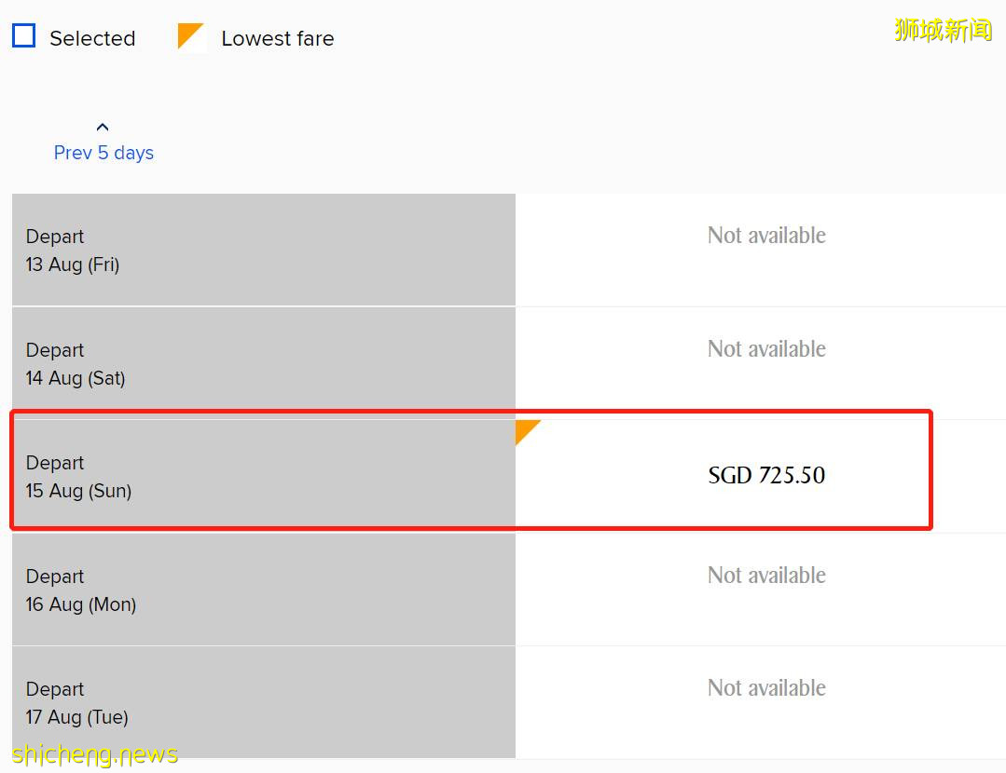Click the shicheng.news watermark text
This screenshot has width=1006, height=773.
[x=94, y=753]
